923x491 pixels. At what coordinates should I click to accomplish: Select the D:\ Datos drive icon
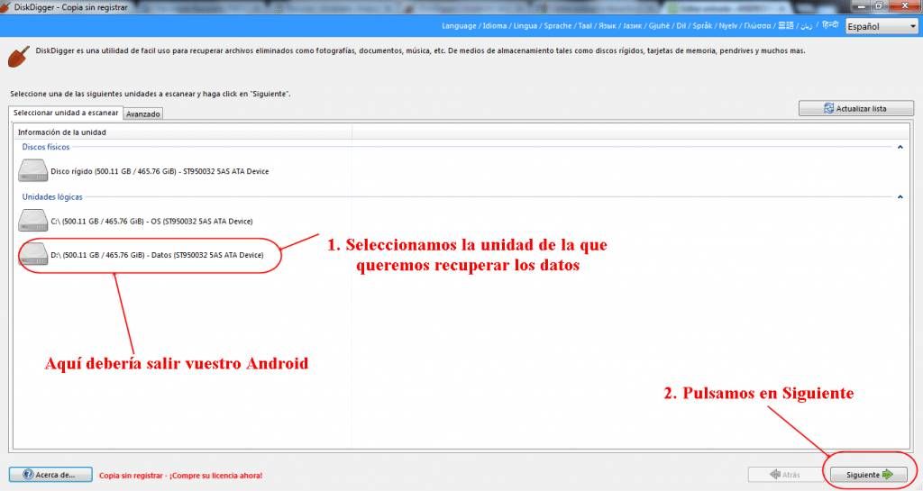[33, 254]
